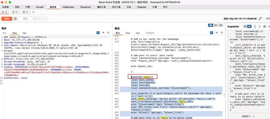Expand all Inspector sections

point(255,26)
